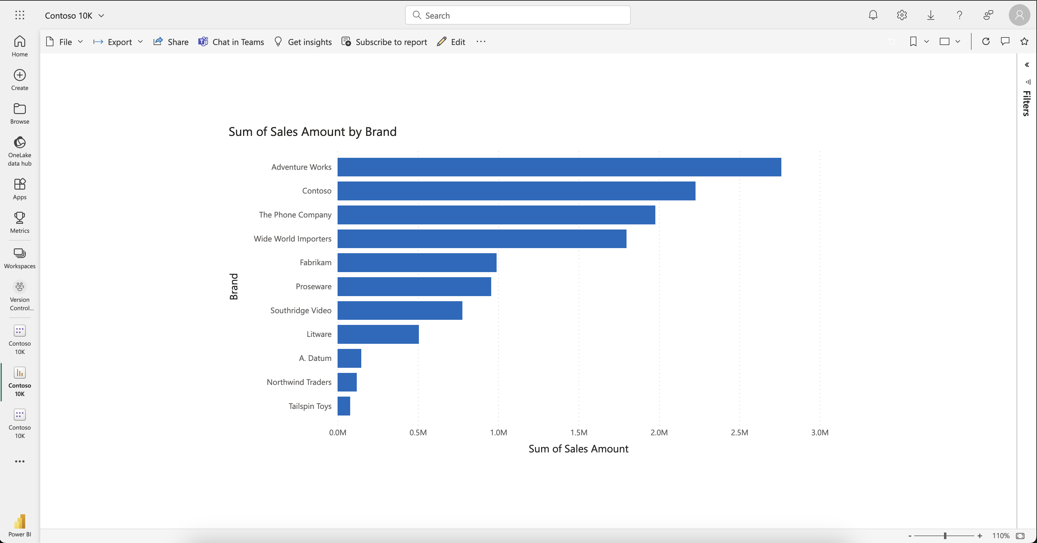1037x543 pixels.
Task: Select the Contoso bar in chart
Action: pos(516,191)
